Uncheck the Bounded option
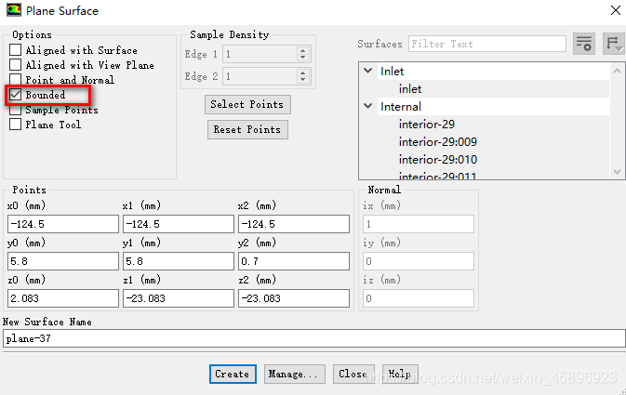 [x=16, y=95]
